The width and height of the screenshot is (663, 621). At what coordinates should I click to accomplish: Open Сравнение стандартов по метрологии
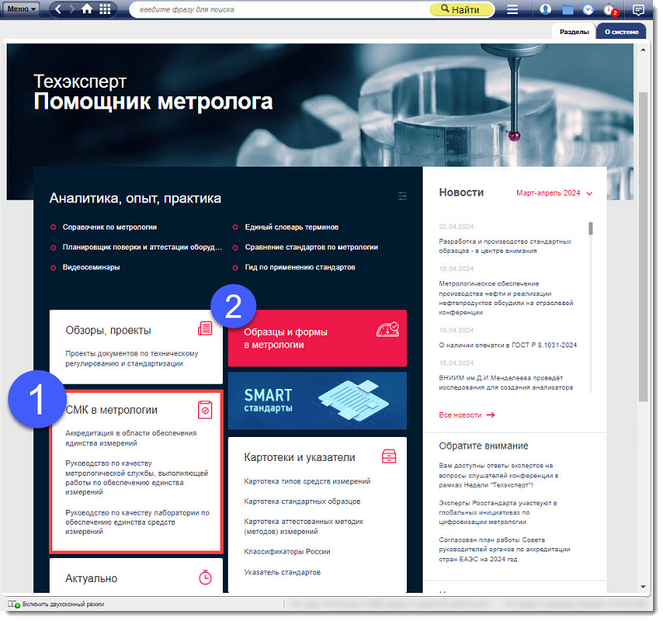coord(312,247)
